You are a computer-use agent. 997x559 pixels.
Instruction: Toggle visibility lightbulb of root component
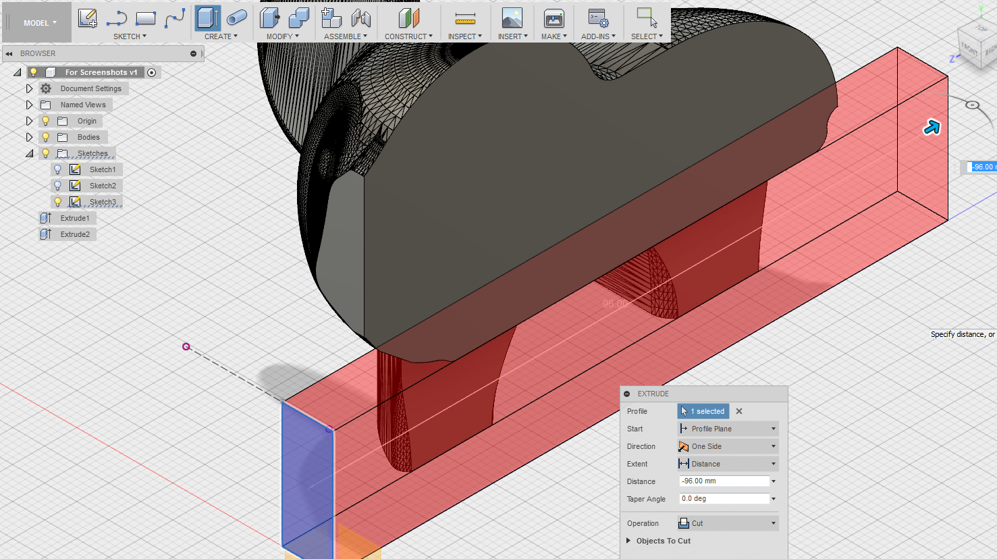(33, 72)
